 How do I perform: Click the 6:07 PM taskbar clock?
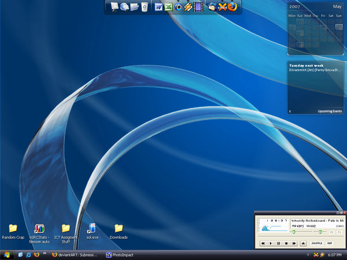(335, 255)
